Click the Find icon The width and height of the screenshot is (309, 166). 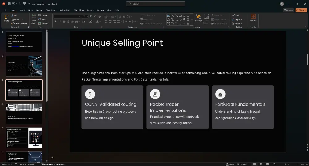tap(235, 15)
